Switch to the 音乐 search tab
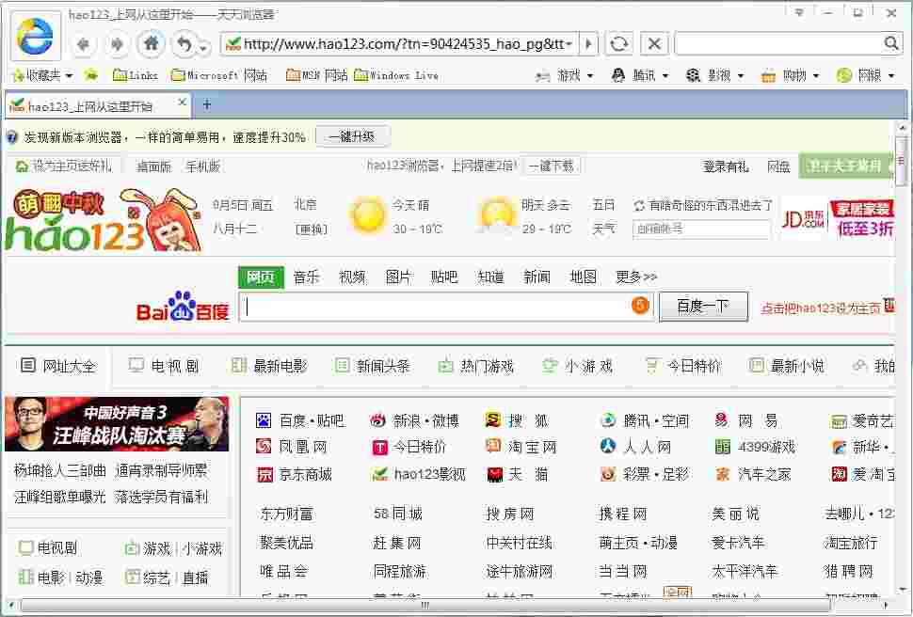Screen dimensions: 913x617 305,277
